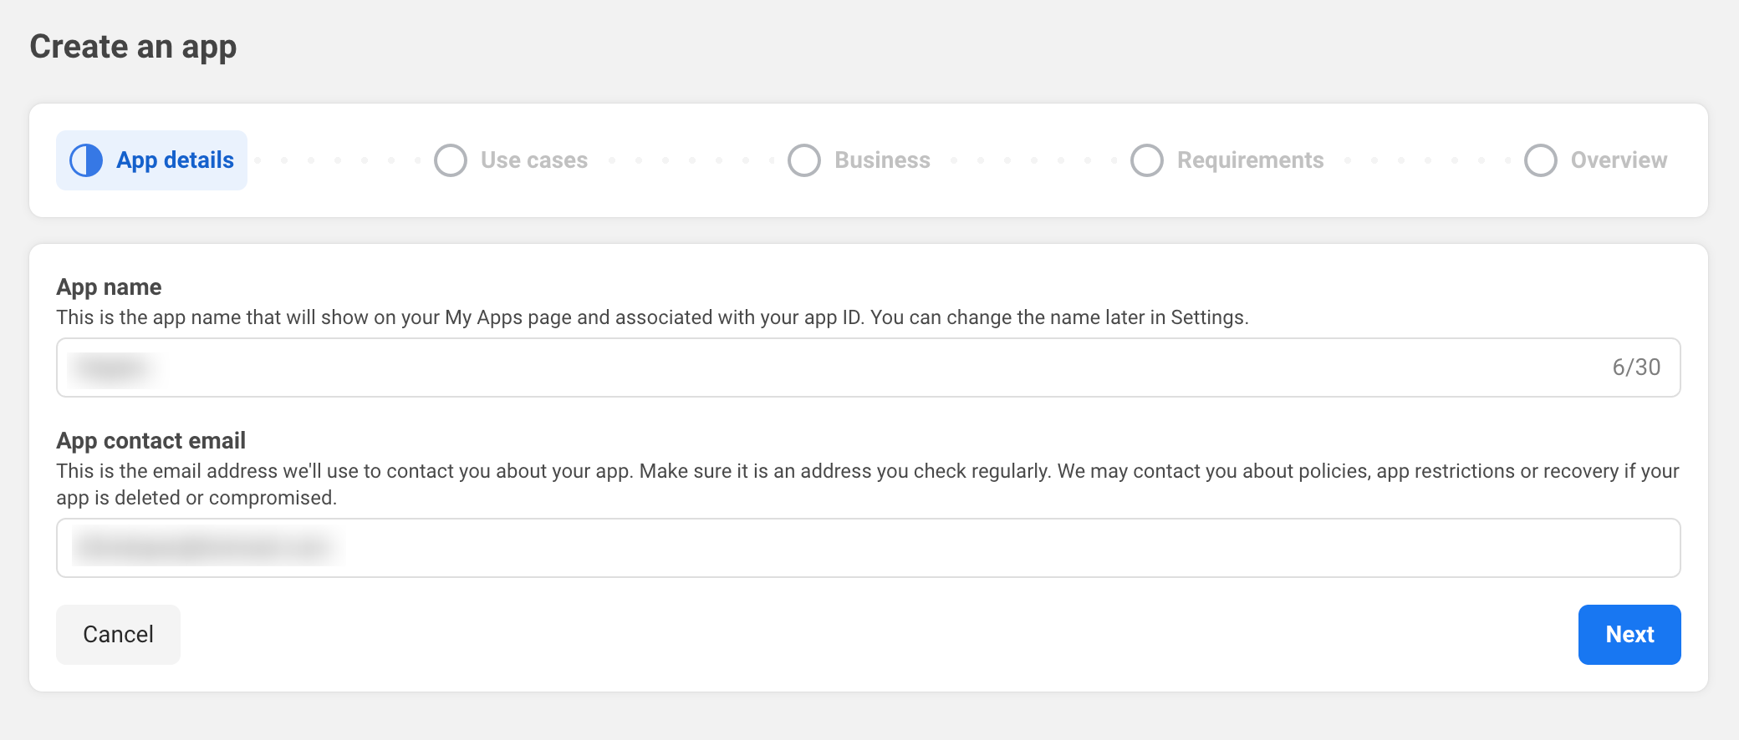1739x740 pixels.
Task: Click the Requirements step circle icon
Action: pos(1147,160)
